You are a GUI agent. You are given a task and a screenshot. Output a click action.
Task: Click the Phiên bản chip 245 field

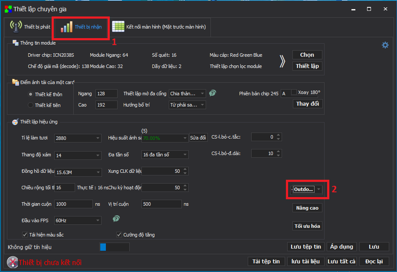[x=286, y=94]
